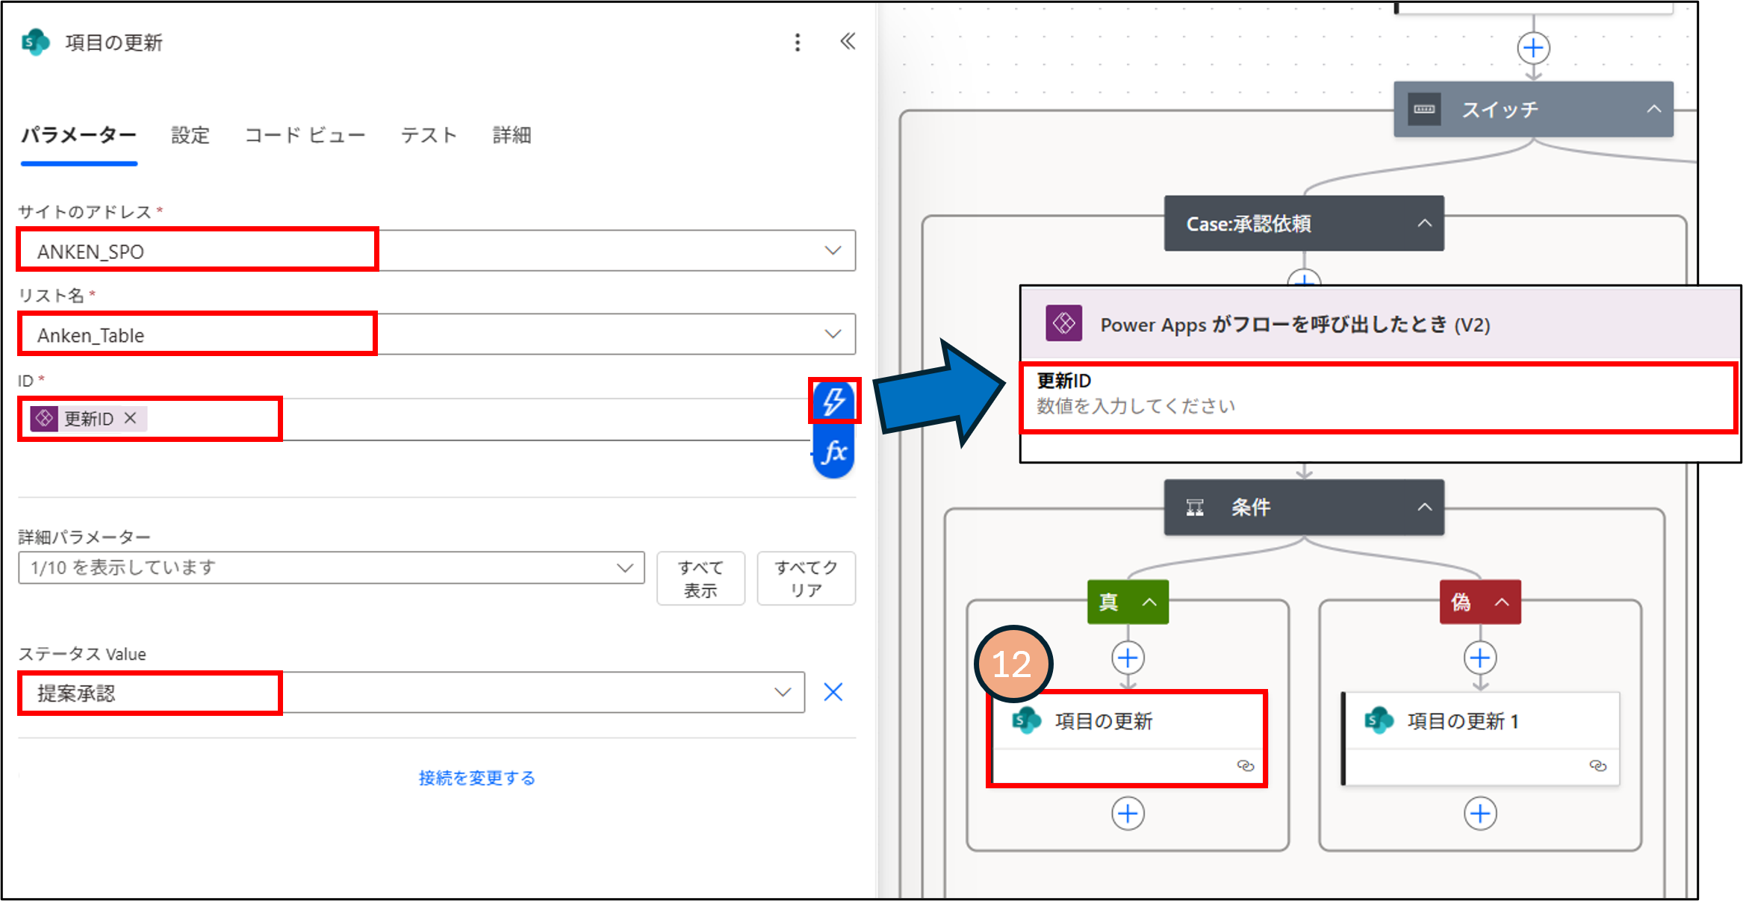Collapse the 偽 branch
The width and height of the screenshot is (1743, 901).
click(x=1502, y=602)
